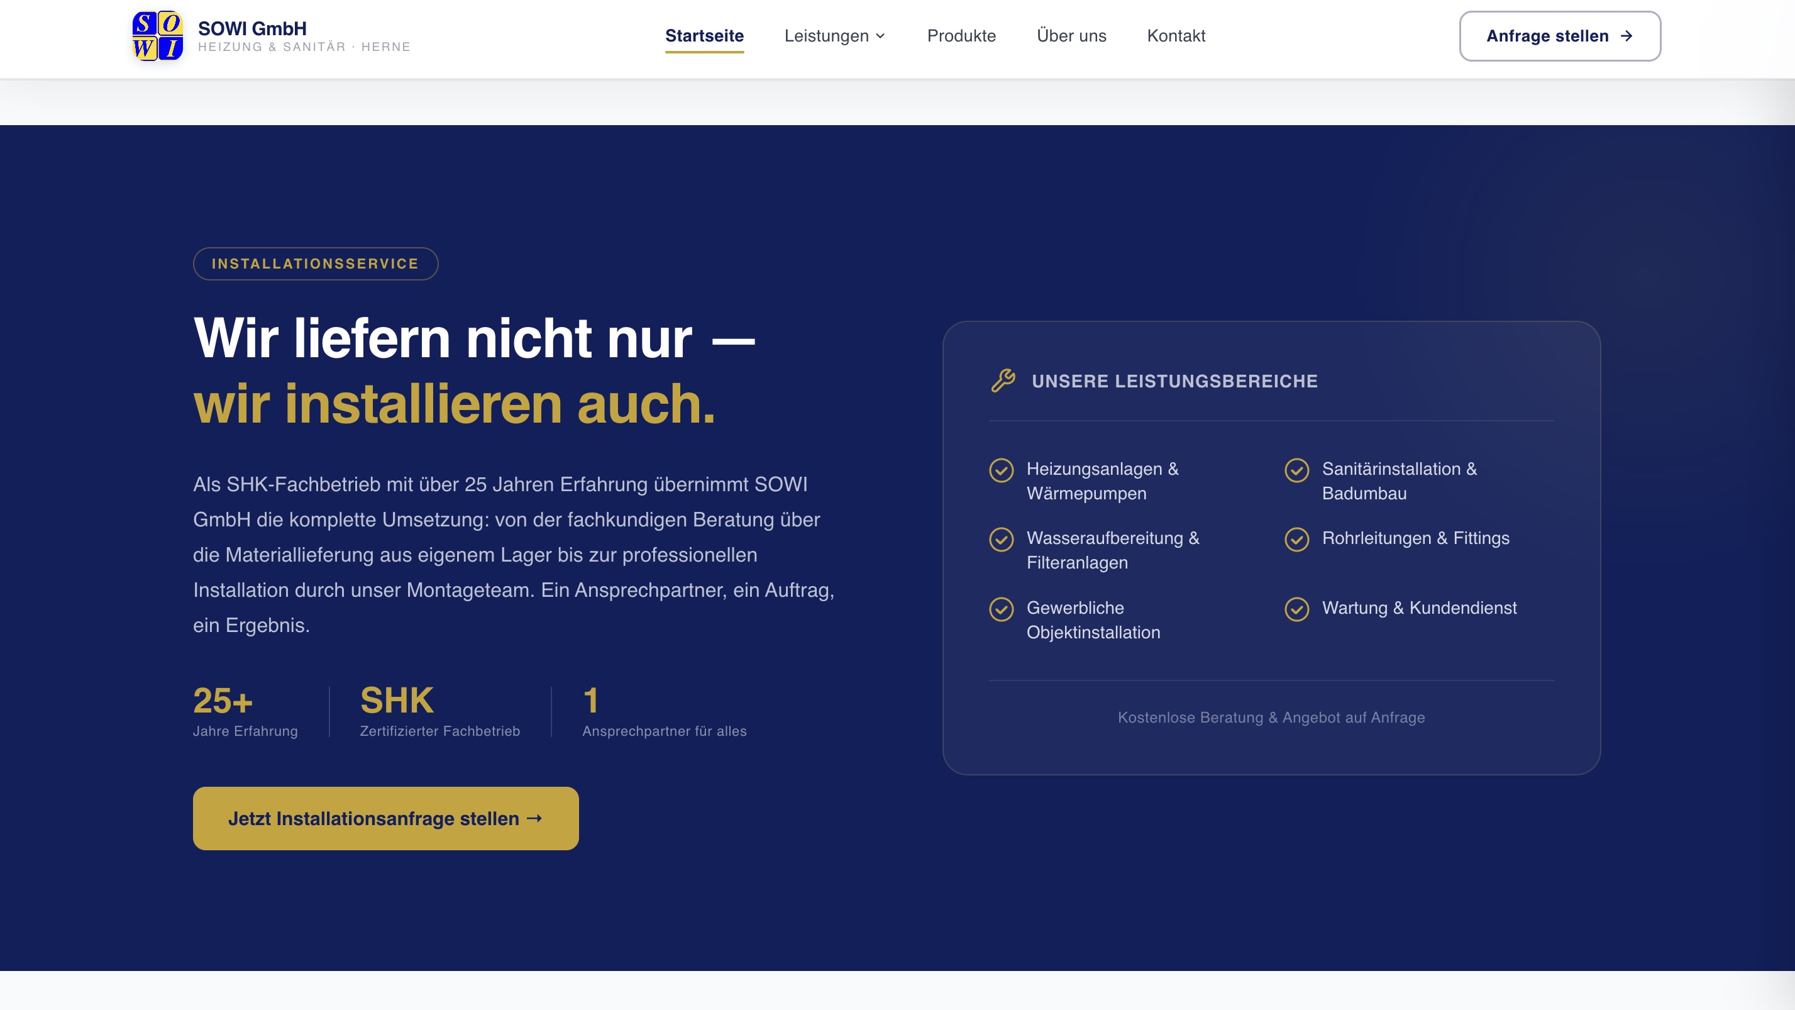Click Jetzt Installationsanfrage stellen button
Viewport: 1795px width, 1010px height.
pyautogui.click(x=385, y=818)
